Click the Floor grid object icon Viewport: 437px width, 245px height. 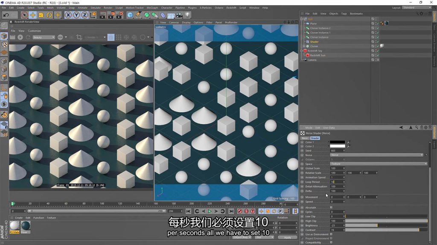(171, 15)
